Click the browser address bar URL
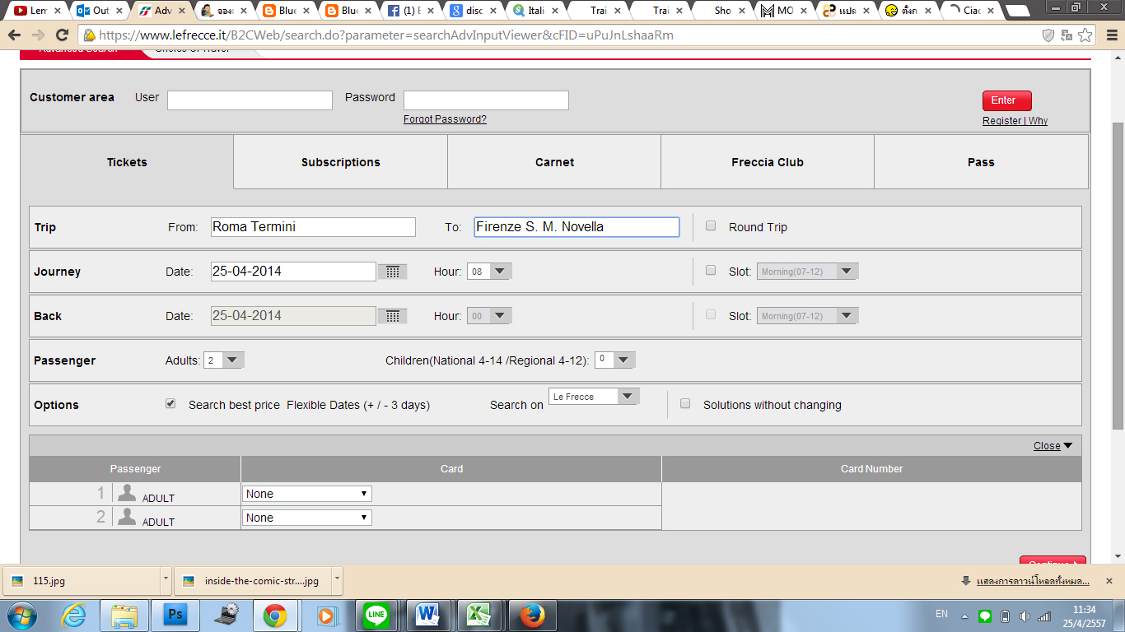The width and height of the screenshot is (1125, 632). [560, 35]
